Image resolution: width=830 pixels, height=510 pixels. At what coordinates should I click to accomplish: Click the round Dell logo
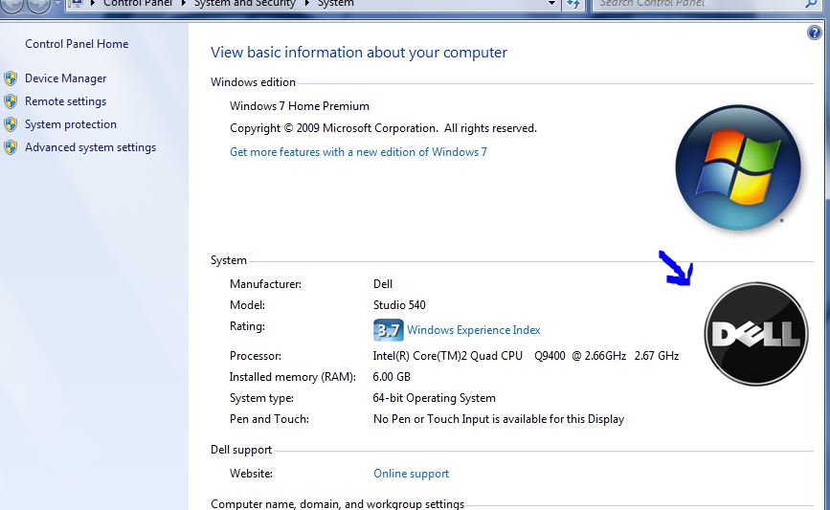click(756, 334)
